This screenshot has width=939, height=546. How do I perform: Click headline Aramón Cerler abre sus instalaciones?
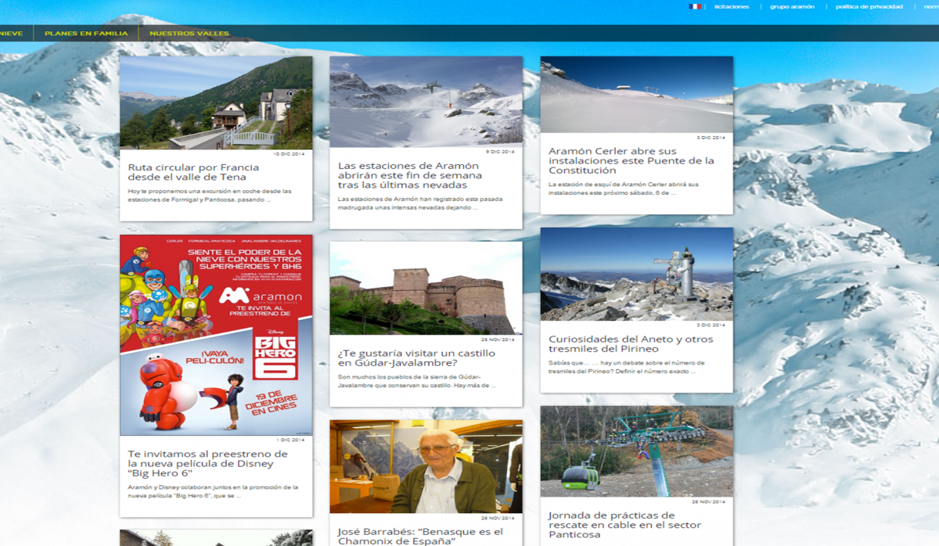631,160
